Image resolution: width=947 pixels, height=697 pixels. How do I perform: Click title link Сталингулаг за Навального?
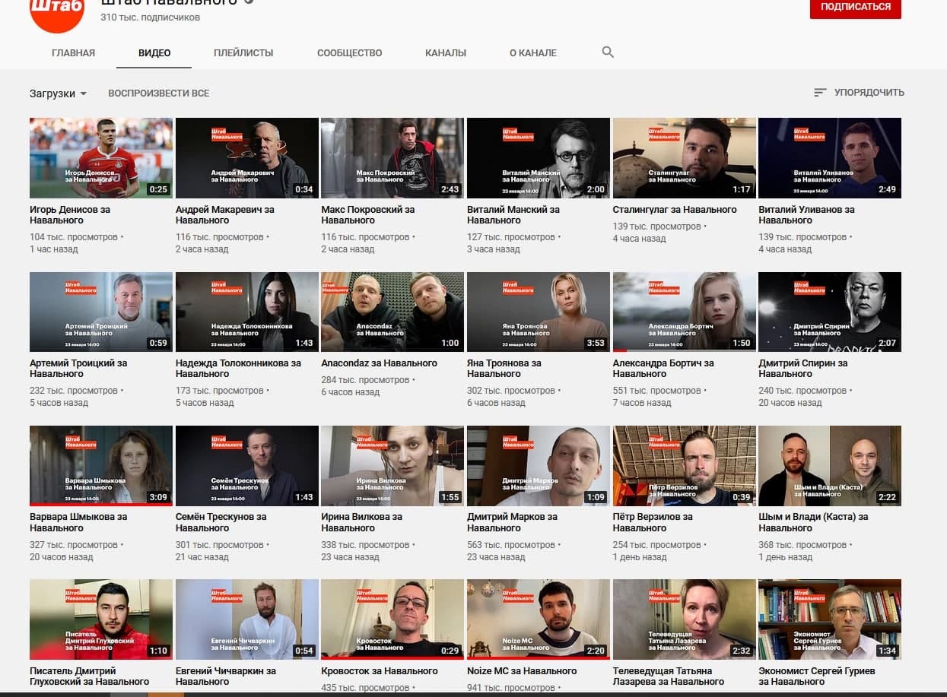tap(675, 210)
